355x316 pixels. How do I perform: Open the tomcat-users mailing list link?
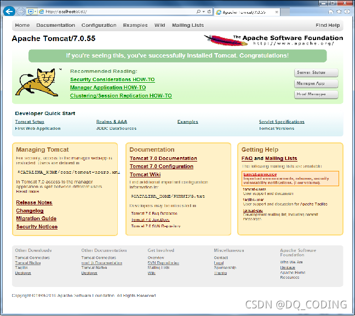(x=255, y=189)
